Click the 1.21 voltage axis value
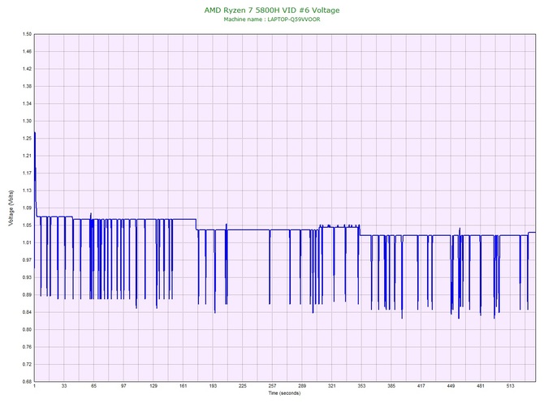 (27, 156)
